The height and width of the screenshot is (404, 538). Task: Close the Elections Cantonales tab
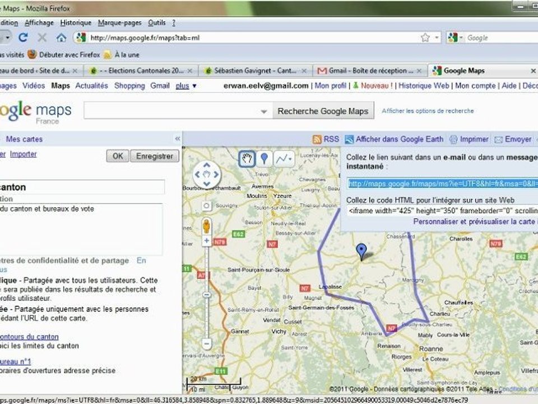coord(190,71)
